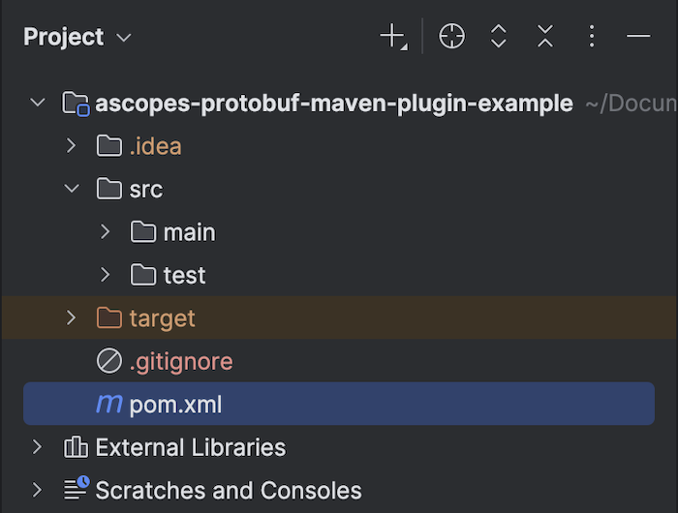Click the .gitignore file icon

pyautogui.click(x=108, y=360)
